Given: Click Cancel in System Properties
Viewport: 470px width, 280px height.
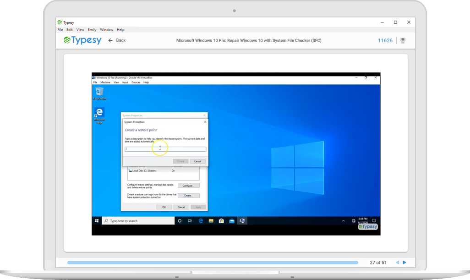Looking at the screenshot, I should [181, 207].
